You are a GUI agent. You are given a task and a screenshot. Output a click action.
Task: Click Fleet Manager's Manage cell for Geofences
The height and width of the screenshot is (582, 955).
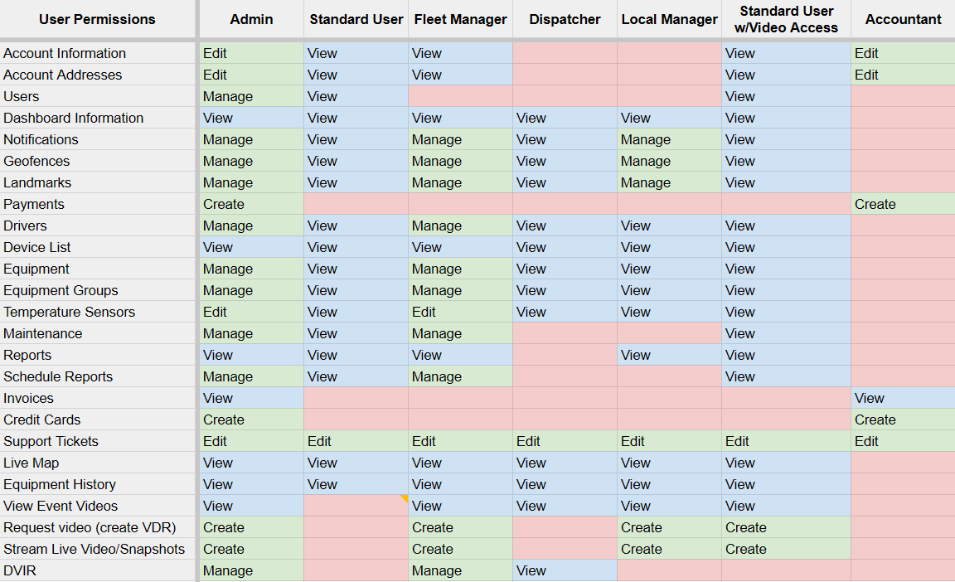pos(460,162)
